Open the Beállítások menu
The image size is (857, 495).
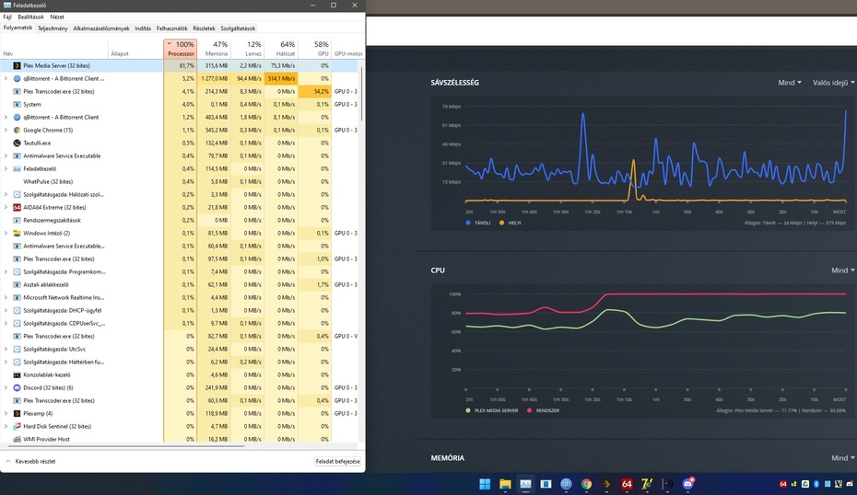point(30,17)
